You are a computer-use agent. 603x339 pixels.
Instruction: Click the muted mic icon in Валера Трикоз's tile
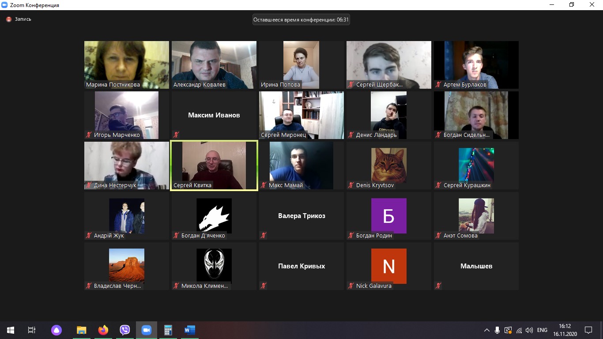(x=264, y=236)
